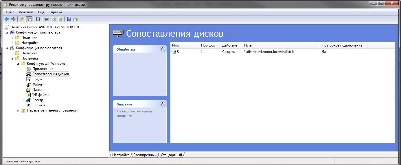Click the clipboard paste toolbar icon
Viewport: 401px width, 165px height.
click(x=38, y=19)
